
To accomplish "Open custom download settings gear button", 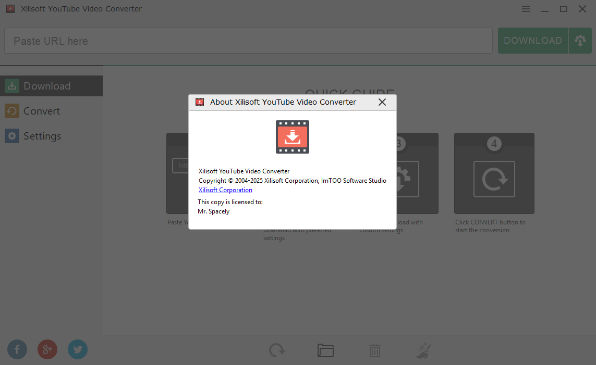I will [x=580, y=41].
